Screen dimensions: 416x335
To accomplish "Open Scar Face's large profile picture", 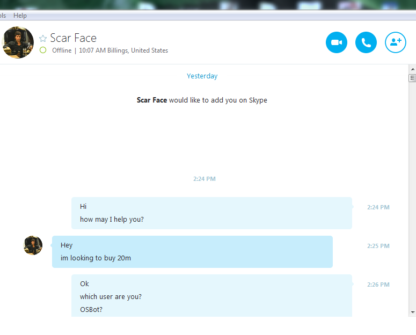I will [x=18, y=42].
